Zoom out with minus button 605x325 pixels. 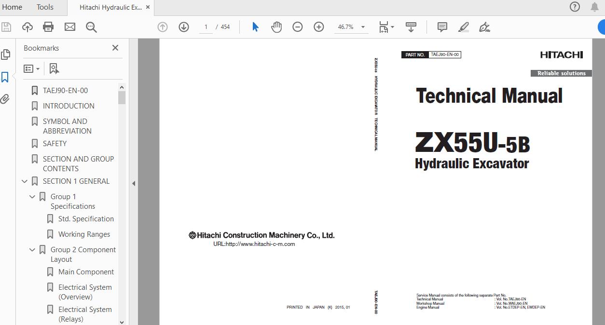[298, 27]
